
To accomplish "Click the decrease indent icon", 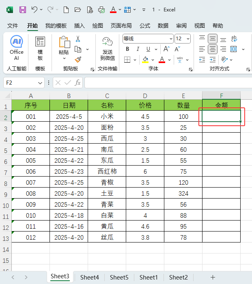I will (202, 59).
